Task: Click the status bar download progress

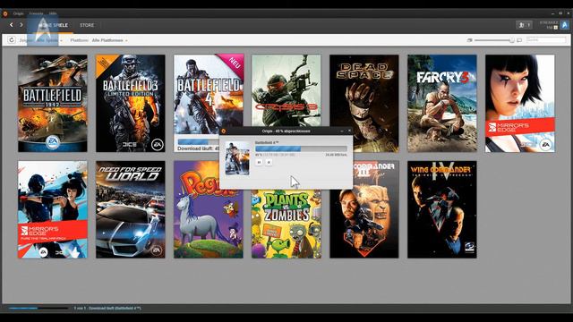Action: tap(38, 308)
